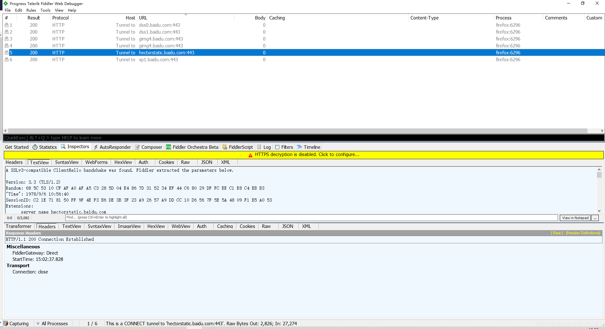This screenshot has width=605, height=329.
Task: Select the sp1.baidu.com:443 session row
Action: (303, 60)
